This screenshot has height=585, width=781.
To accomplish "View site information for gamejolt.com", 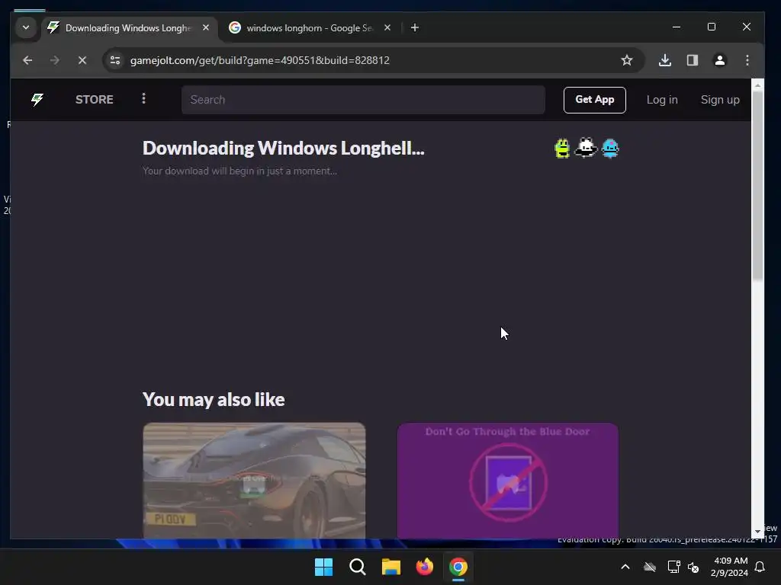I will [115, 60].
